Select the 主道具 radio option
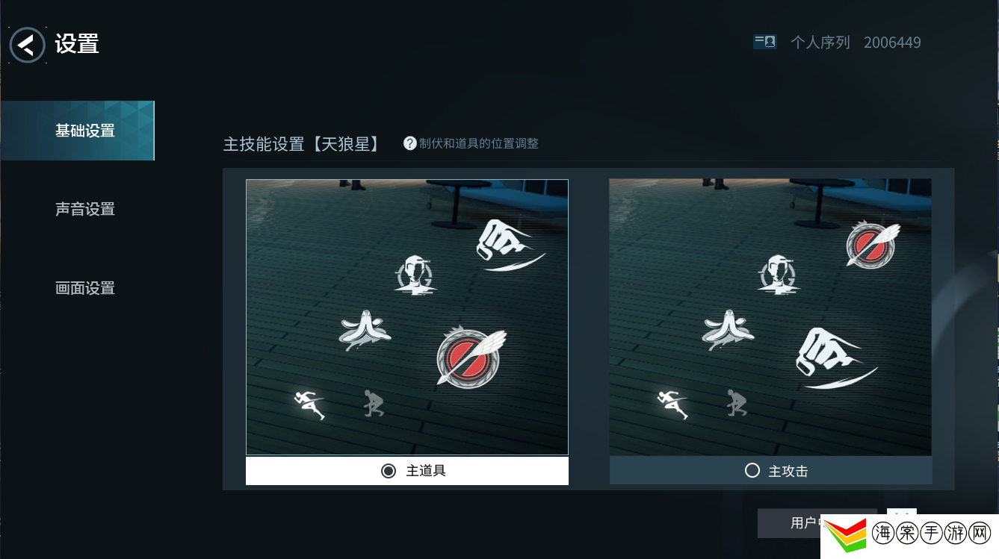 pyautogui.click(x=407, y=471)
